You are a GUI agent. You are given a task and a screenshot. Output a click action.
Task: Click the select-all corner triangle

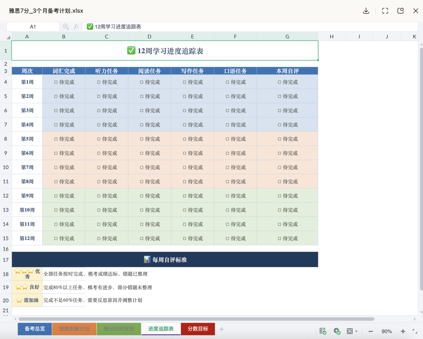[8, 37]
